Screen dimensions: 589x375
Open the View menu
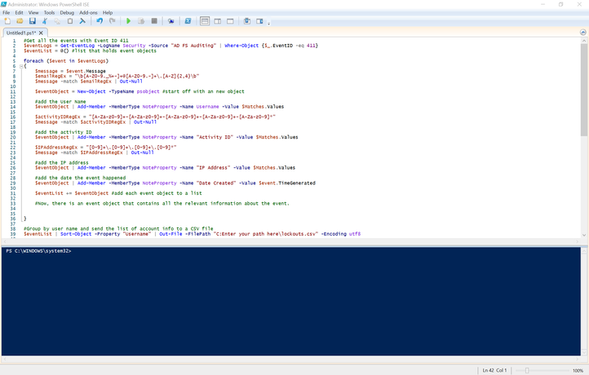tap(33, 12)
